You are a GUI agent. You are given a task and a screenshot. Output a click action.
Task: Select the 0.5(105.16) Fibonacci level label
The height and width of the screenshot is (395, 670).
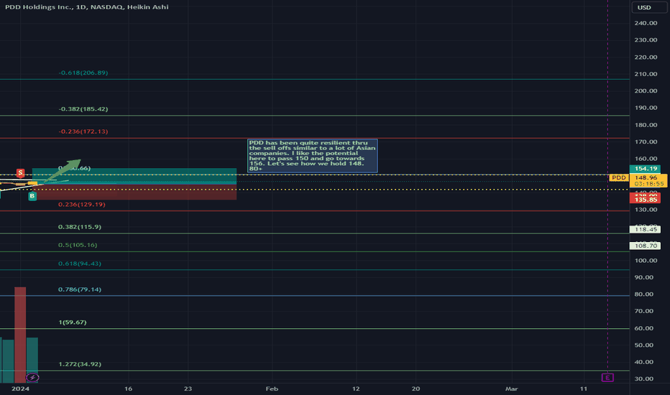point(78,245)
